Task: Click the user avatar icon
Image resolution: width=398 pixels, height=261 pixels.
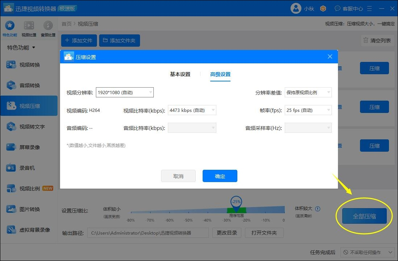Action: 296,8
